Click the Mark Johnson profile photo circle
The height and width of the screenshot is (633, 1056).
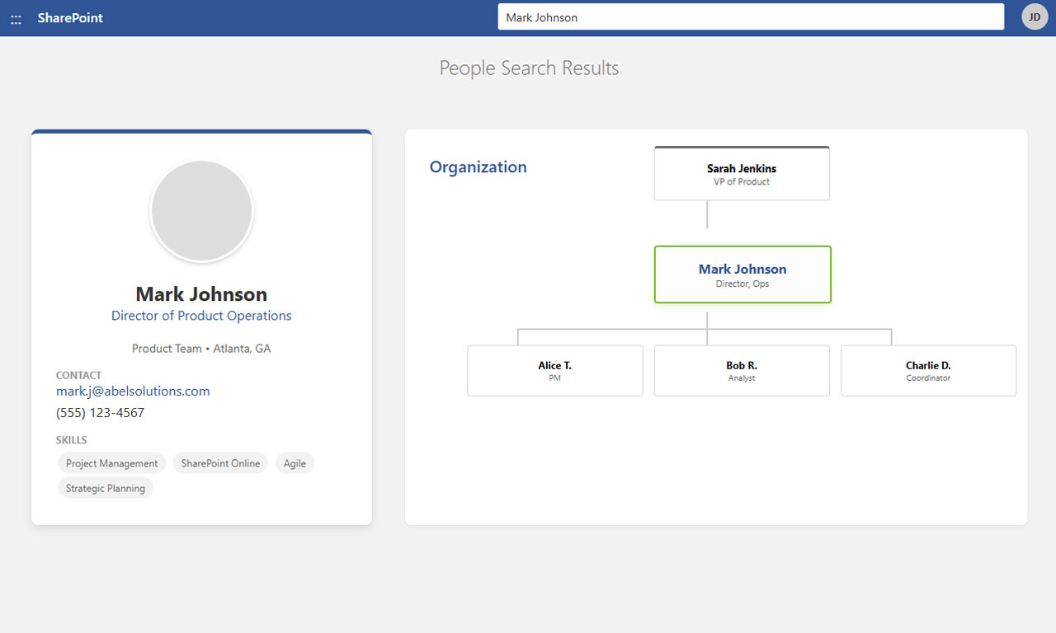click(x=201, y=210)
